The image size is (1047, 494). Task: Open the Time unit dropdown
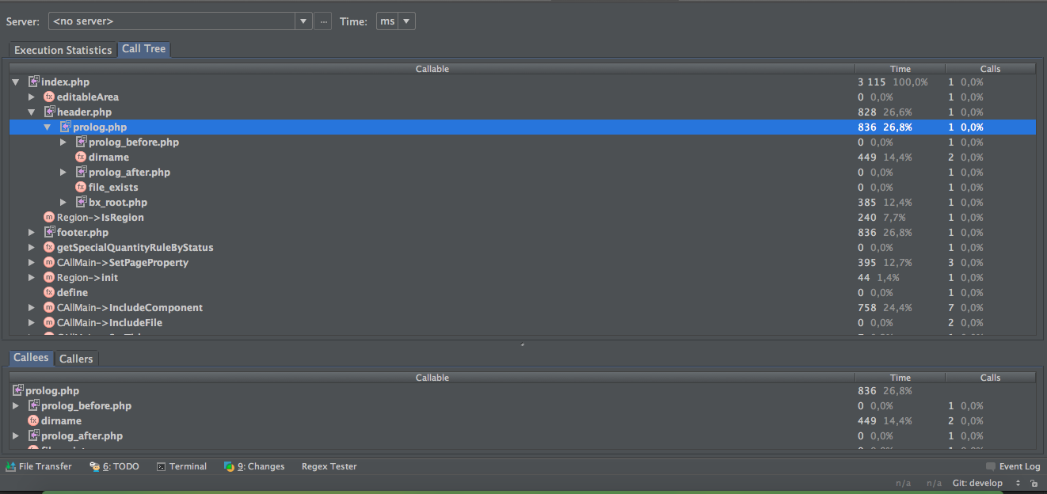406,21
